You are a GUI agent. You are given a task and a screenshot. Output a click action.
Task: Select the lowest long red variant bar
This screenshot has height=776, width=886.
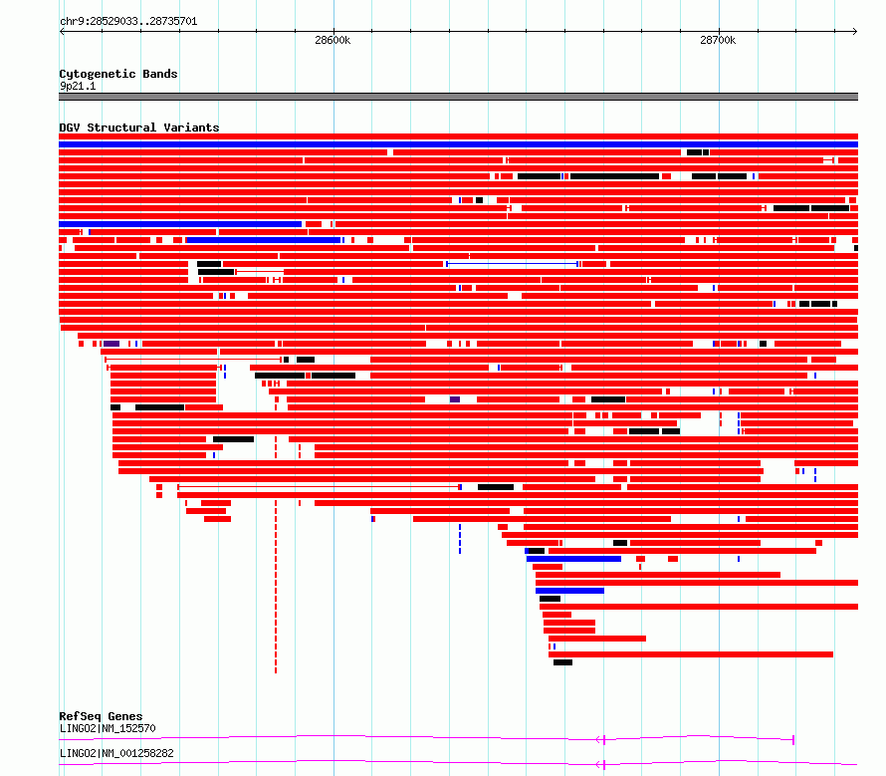coord(691,654)
